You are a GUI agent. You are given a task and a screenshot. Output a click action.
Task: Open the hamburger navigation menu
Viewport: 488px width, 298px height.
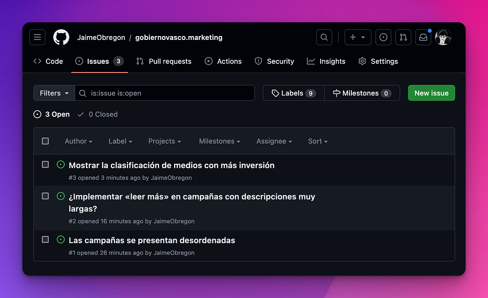tap(38, 37)
